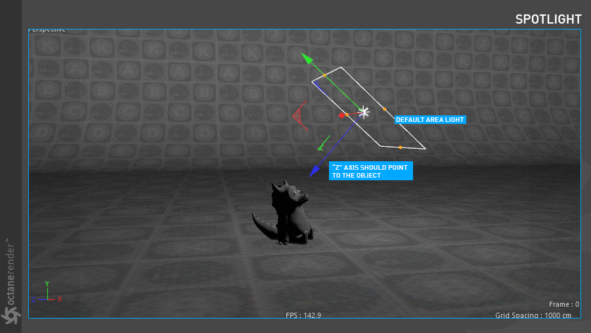The image size is (591, 333).
Task: Open the Perspective viewport label menu
Action: point(47,30)
